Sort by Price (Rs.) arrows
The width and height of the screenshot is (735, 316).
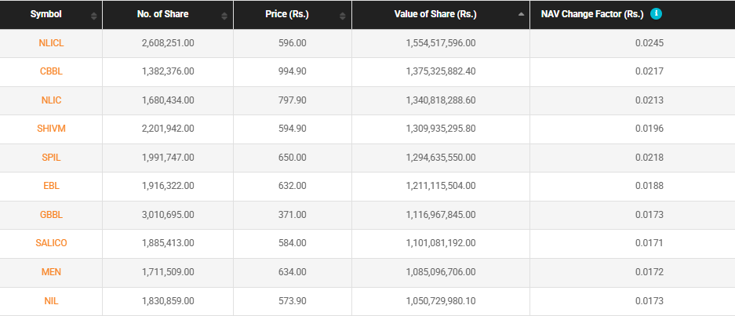coord(344,16)
